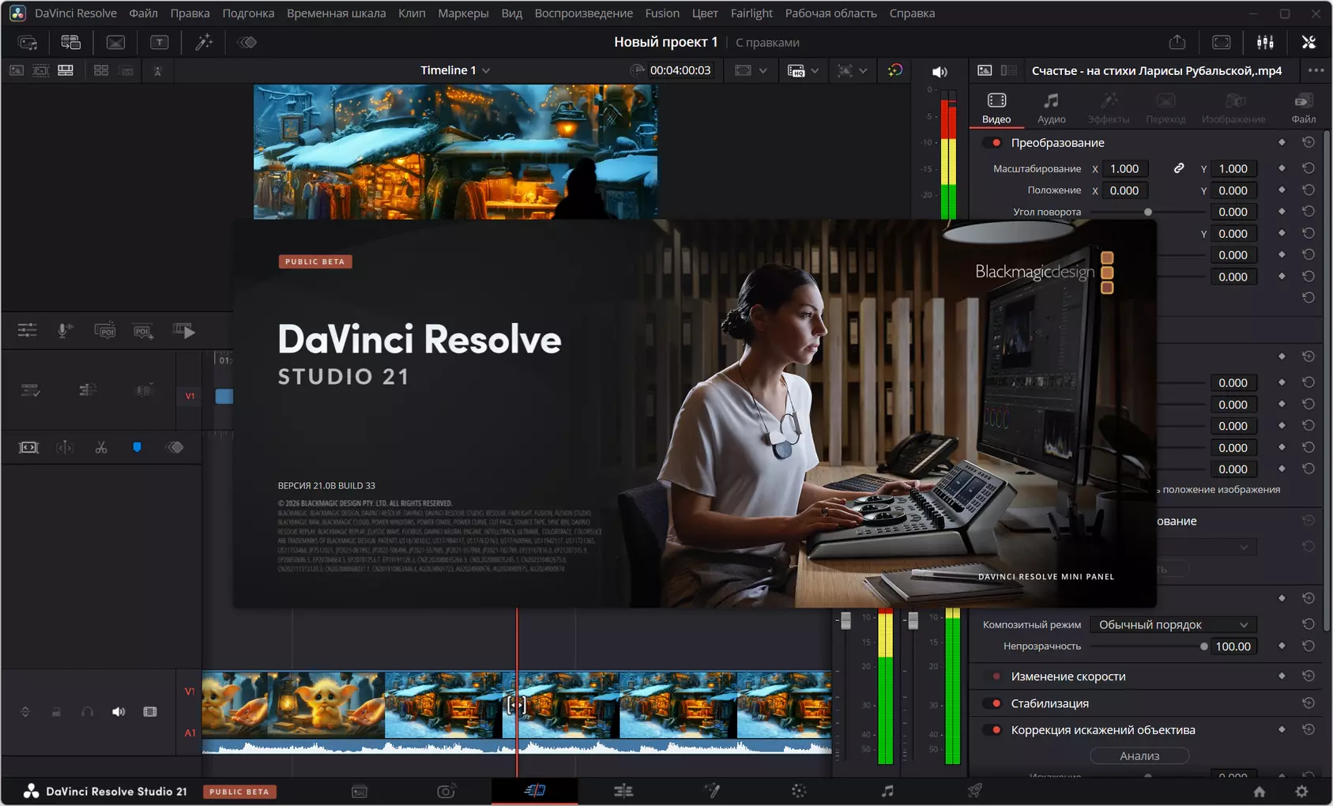1333x806 pixels.
Task: Open the timeline options sliders icon
Action: (28, 331)
